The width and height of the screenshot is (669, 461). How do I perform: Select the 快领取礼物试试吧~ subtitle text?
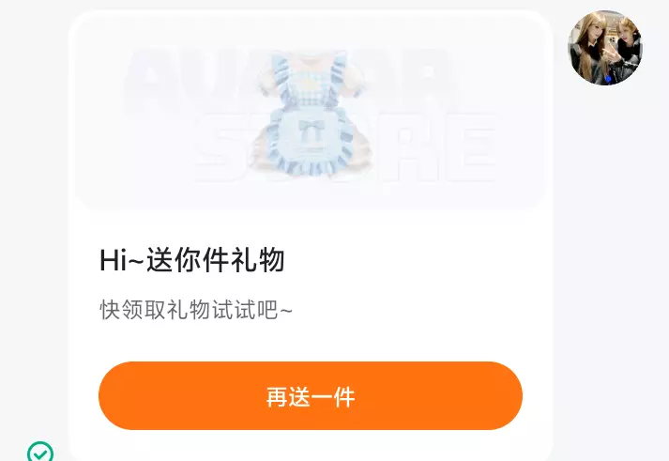[x=196, y=310]
